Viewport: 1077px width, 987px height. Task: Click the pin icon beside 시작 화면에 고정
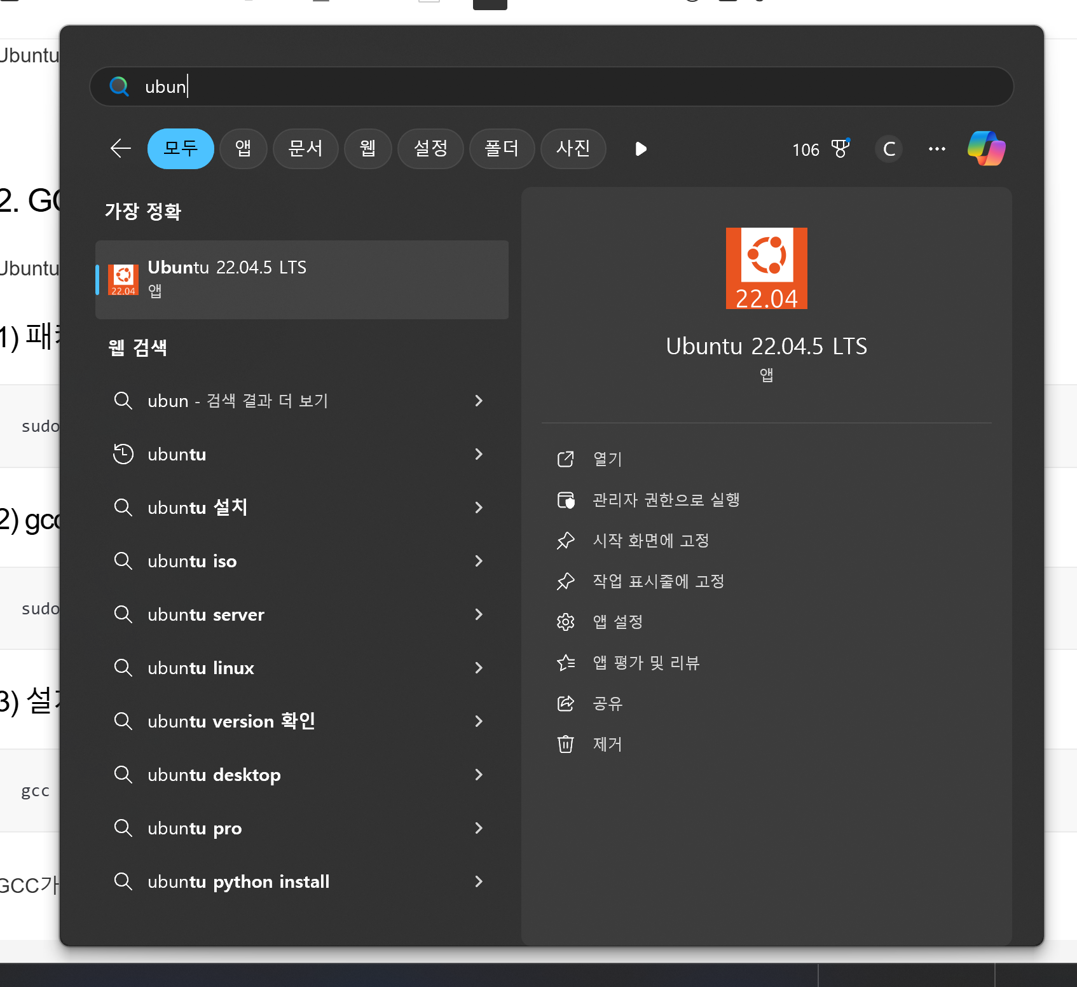[x=565, y=541]
